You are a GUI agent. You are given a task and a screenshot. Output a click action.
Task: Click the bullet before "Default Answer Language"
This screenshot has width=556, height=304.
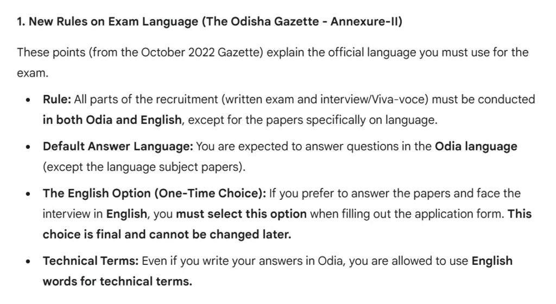pos(28,147)
